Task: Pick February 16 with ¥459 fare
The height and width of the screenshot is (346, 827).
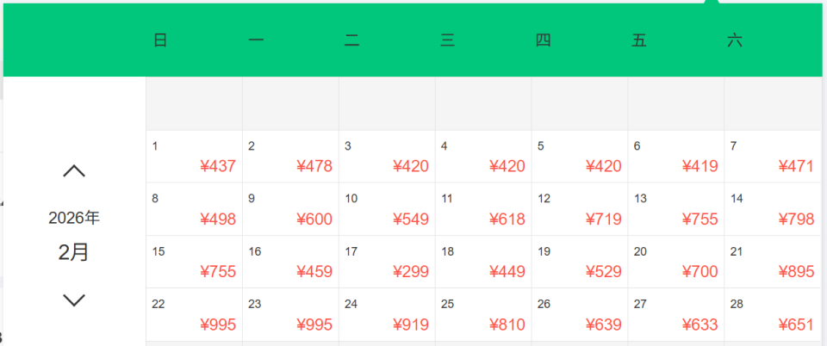Action: tap(291, 262)
